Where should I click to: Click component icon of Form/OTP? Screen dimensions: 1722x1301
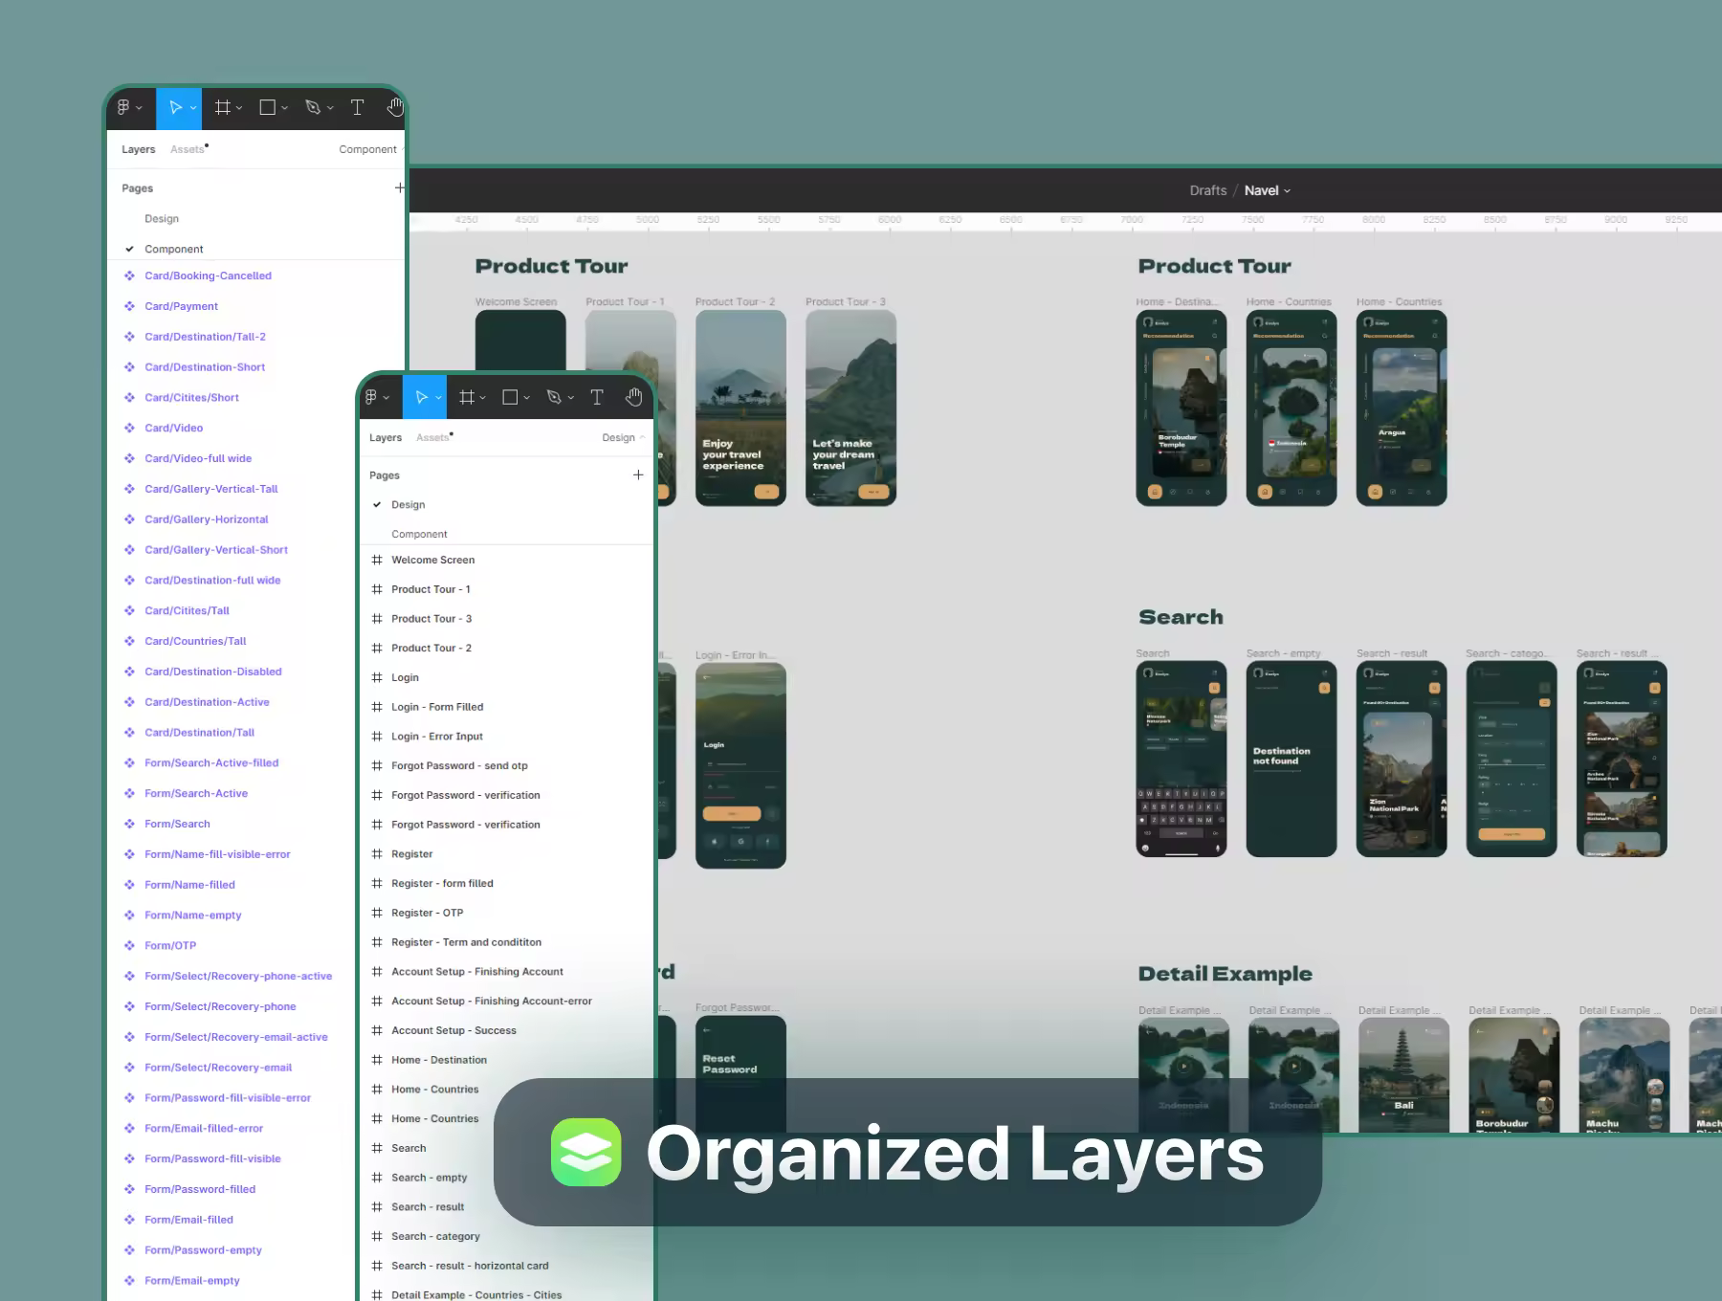[129, 945]
